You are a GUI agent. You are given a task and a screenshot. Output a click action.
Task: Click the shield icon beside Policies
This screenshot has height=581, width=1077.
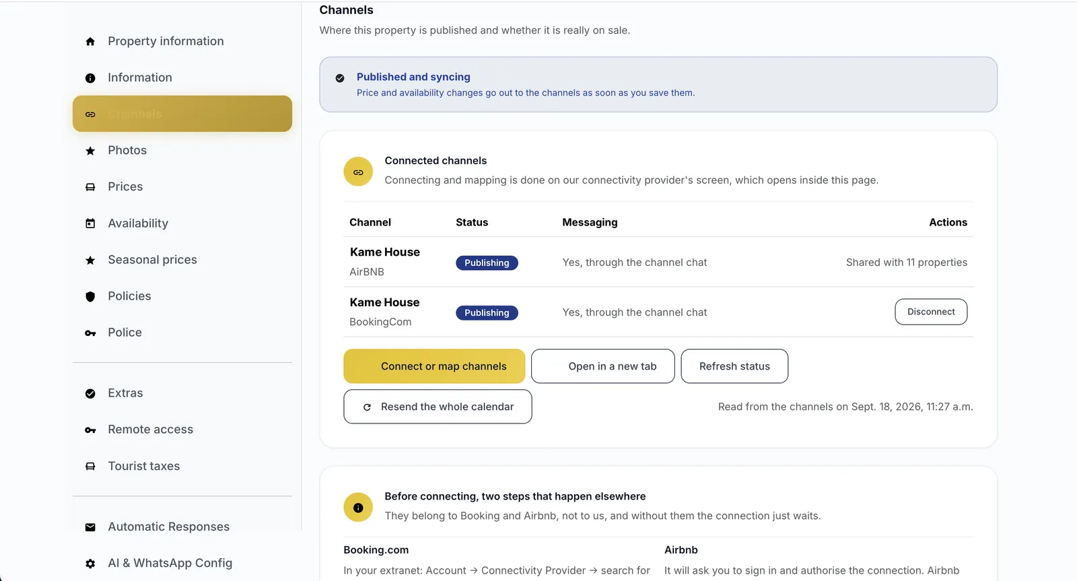click(90, 296)
